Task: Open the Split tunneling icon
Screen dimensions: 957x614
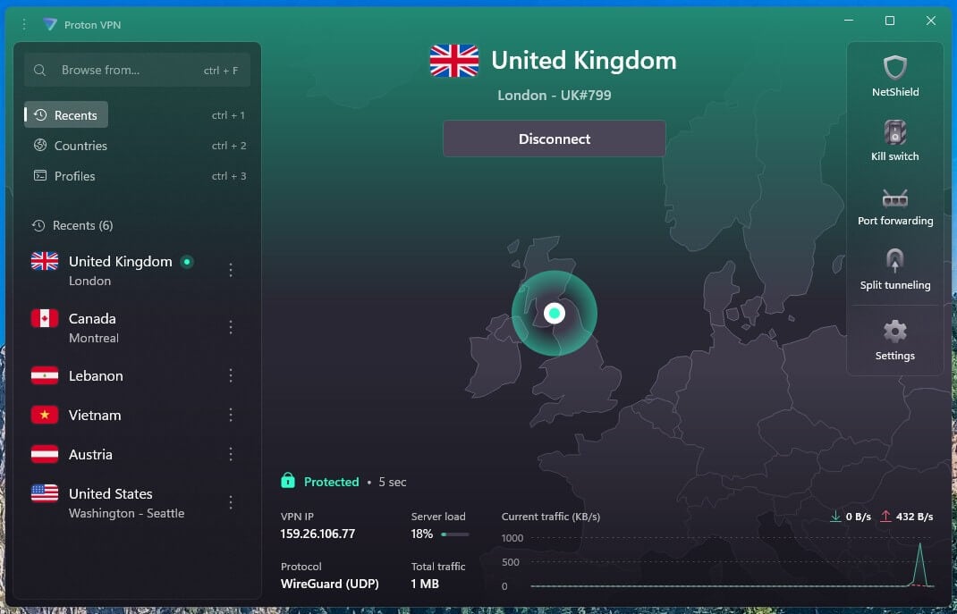Action: [894, 260]
